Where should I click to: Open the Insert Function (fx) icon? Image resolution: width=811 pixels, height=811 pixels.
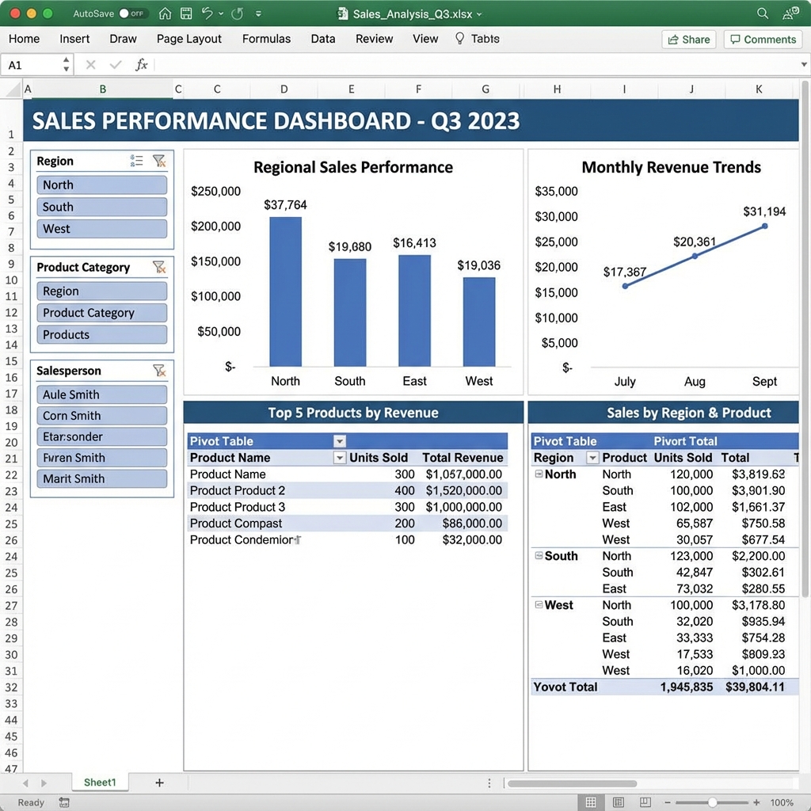point(142,65)
